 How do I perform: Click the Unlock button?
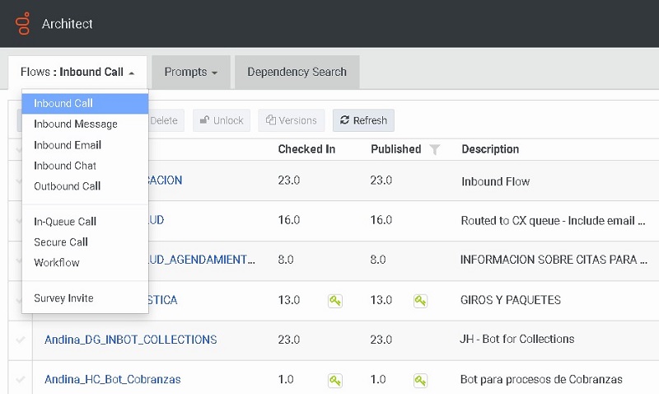click(x=222, y=120)
